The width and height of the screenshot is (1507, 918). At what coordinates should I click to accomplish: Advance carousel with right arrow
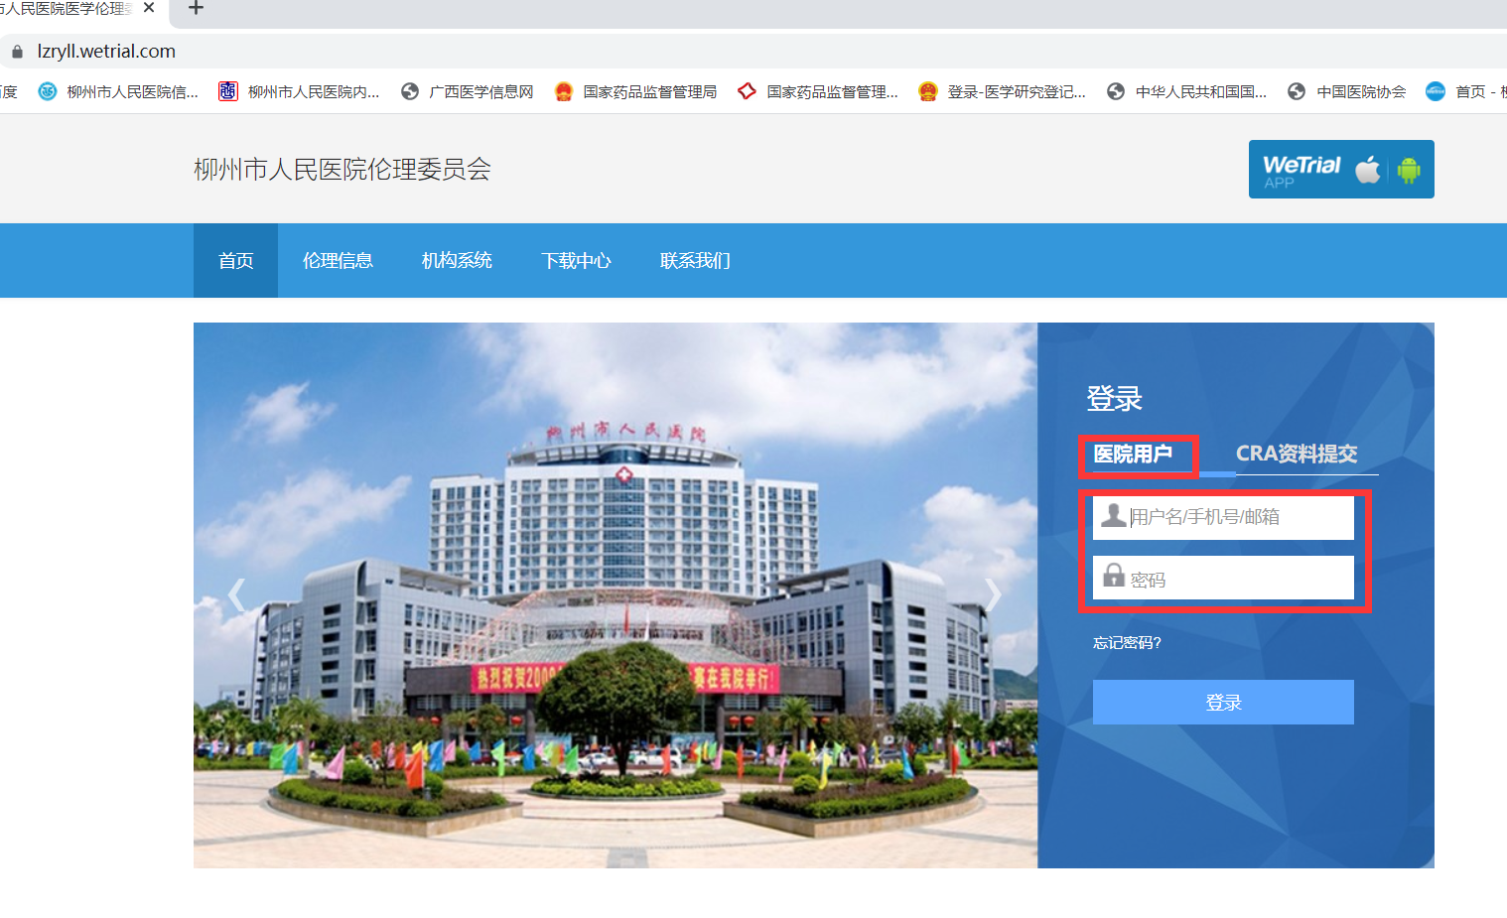[993, 595]
